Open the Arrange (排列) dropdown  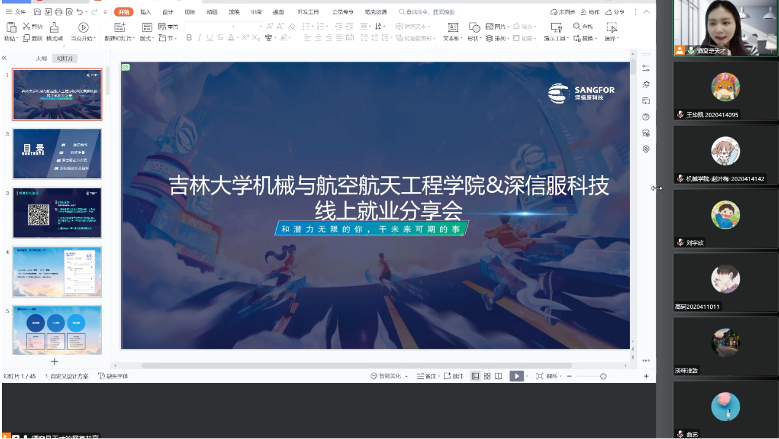497,38
